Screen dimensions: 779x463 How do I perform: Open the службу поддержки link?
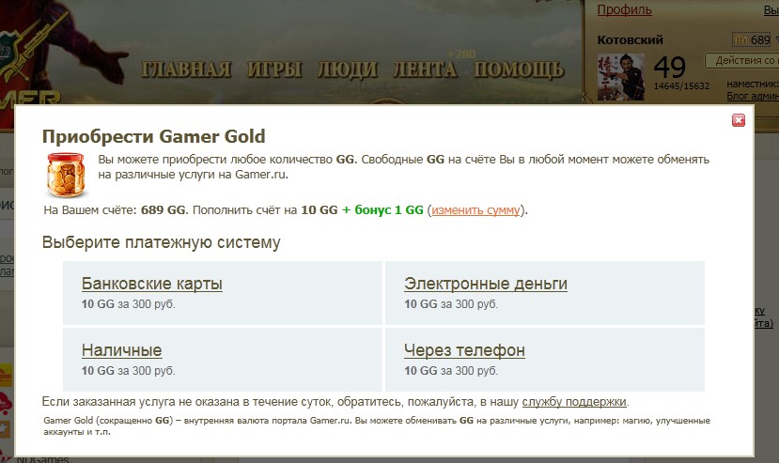[574, 401]
